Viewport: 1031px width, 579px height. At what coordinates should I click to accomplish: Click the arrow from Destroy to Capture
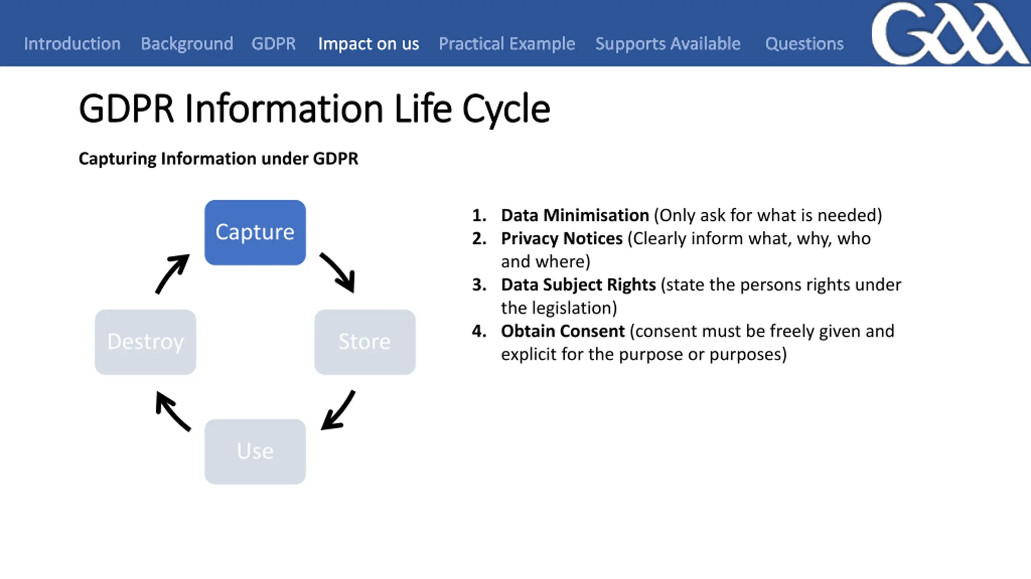click(172, 274)
